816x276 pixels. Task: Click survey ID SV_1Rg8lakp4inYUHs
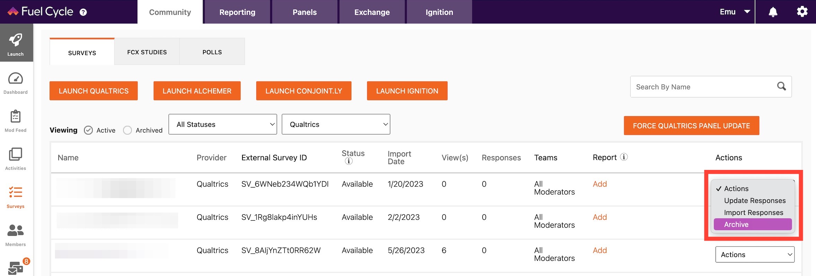[279, 217]
